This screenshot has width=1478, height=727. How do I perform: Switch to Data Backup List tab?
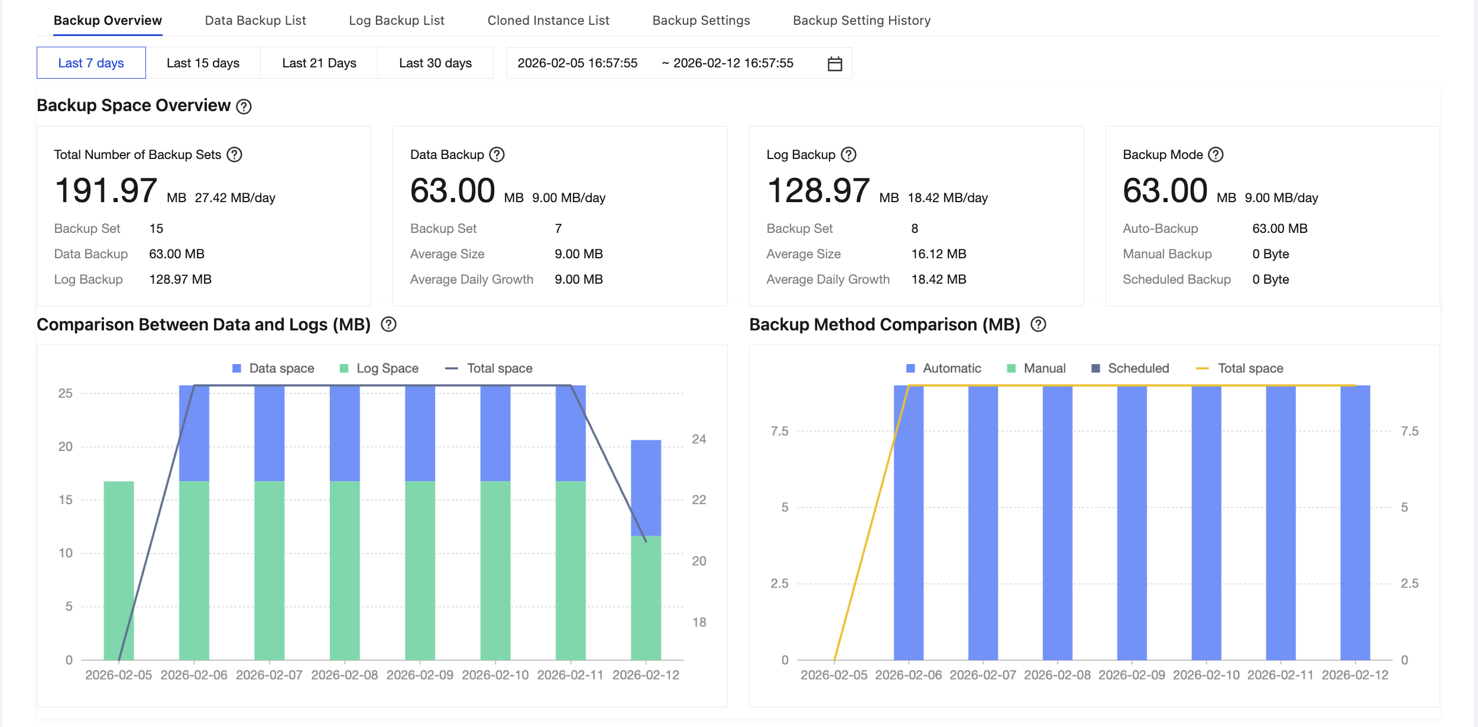[x=255, y=21]
